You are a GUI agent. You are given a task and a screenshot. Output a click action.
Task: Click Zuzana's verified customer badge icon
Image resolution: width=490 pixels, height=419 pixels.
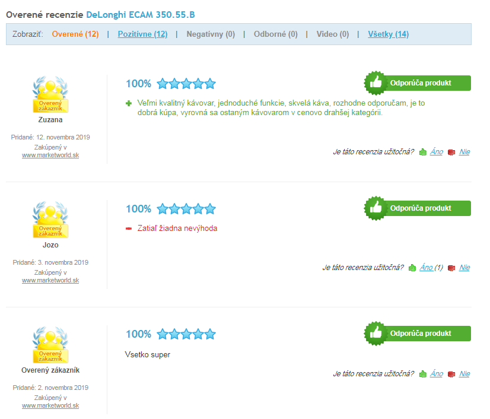50,94
